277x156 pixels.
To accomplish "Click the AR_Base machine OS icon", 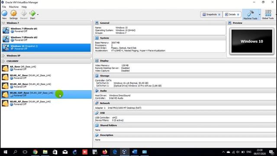I will 5,68.
